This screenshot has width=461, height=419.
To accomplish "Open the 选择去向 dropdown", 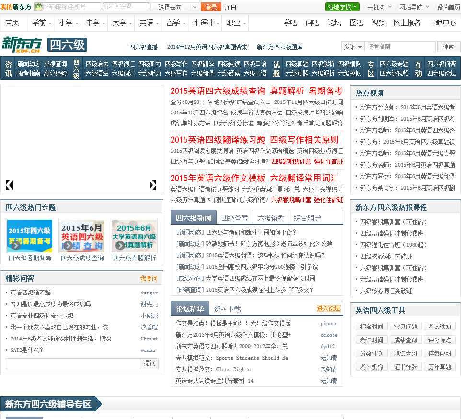I will [174, 7].
